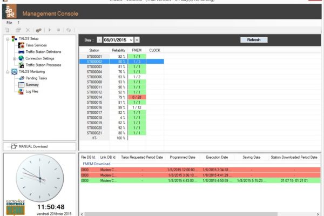The height and width of the screenshot is (216, 324).
Task: Click the Properties toolbar icon
Action: click(x=18, y=30)
